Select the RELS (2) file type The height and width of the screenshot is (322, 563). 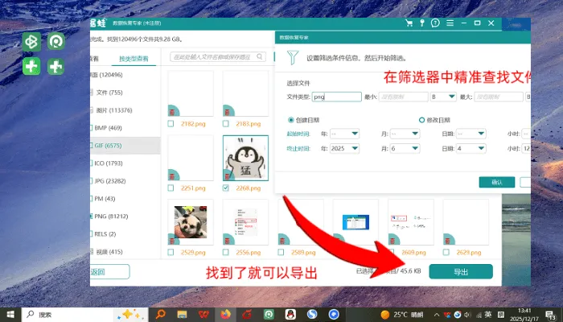tap(105, 233)
